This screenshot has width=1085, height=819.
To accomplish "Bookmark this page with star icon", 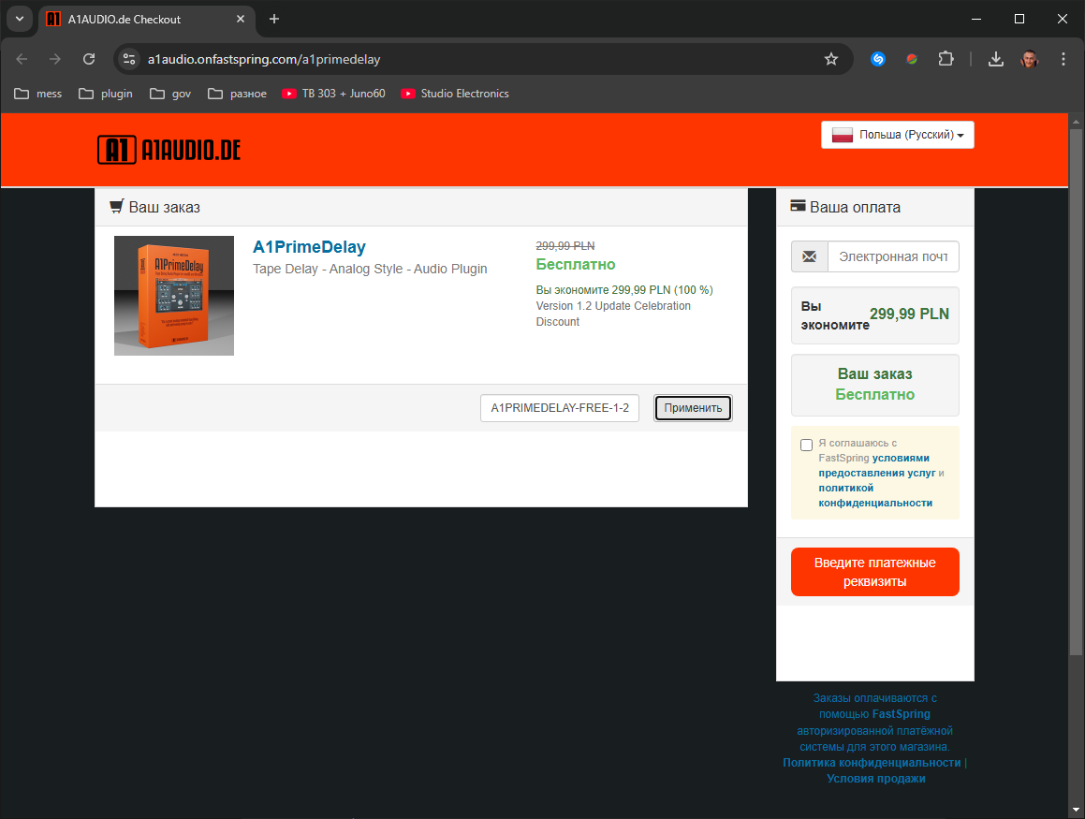I will [831, 59].
